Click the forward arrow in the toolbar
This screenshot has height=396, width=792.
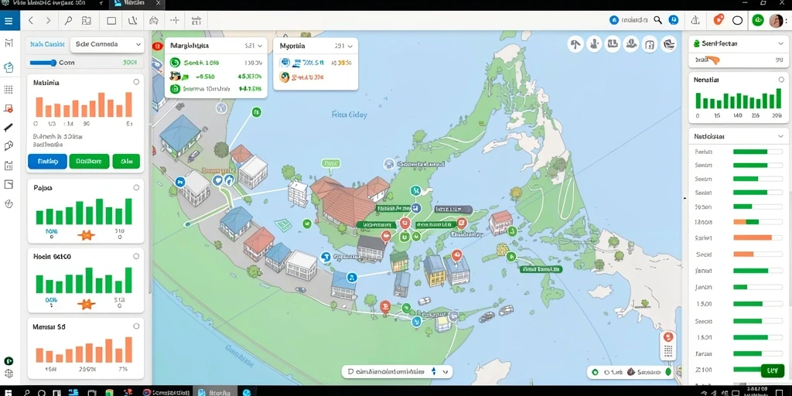[49, 21]
